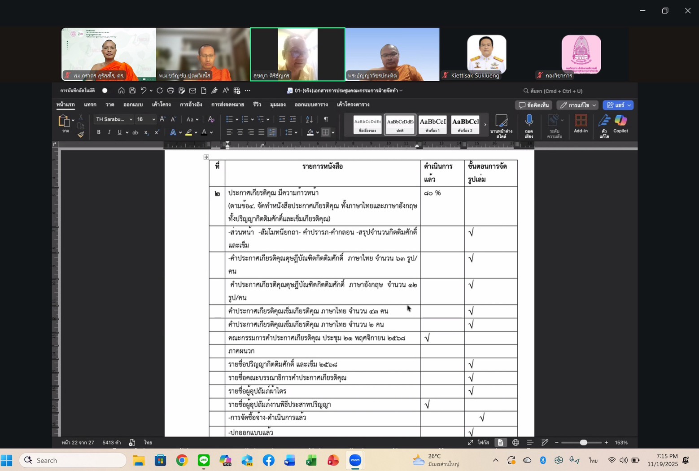Open the Insert (แทรก) ribbon tab
This screenshot has height=471, width=699.
pos(90,105)
